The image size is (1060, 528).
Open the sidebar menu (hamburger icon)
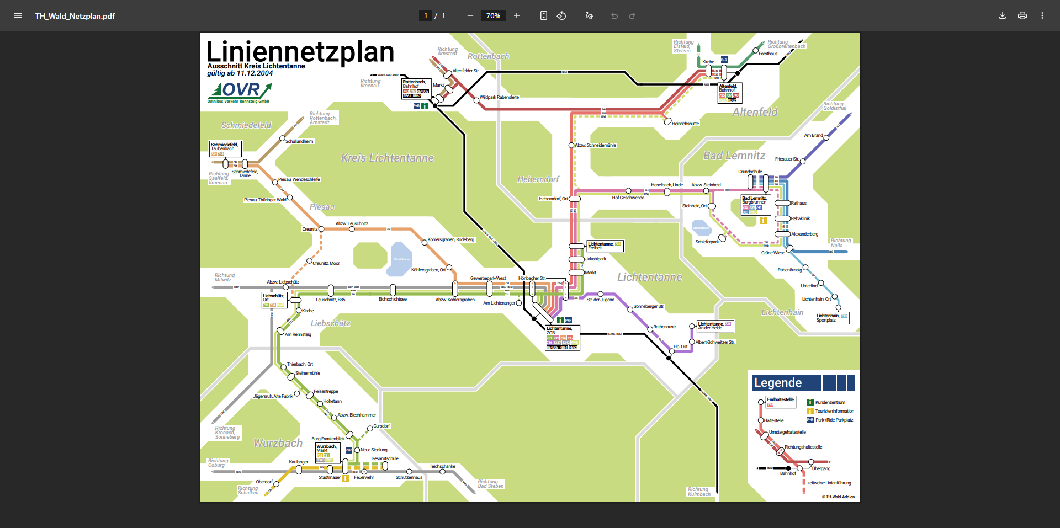click(x=18, y=15)
